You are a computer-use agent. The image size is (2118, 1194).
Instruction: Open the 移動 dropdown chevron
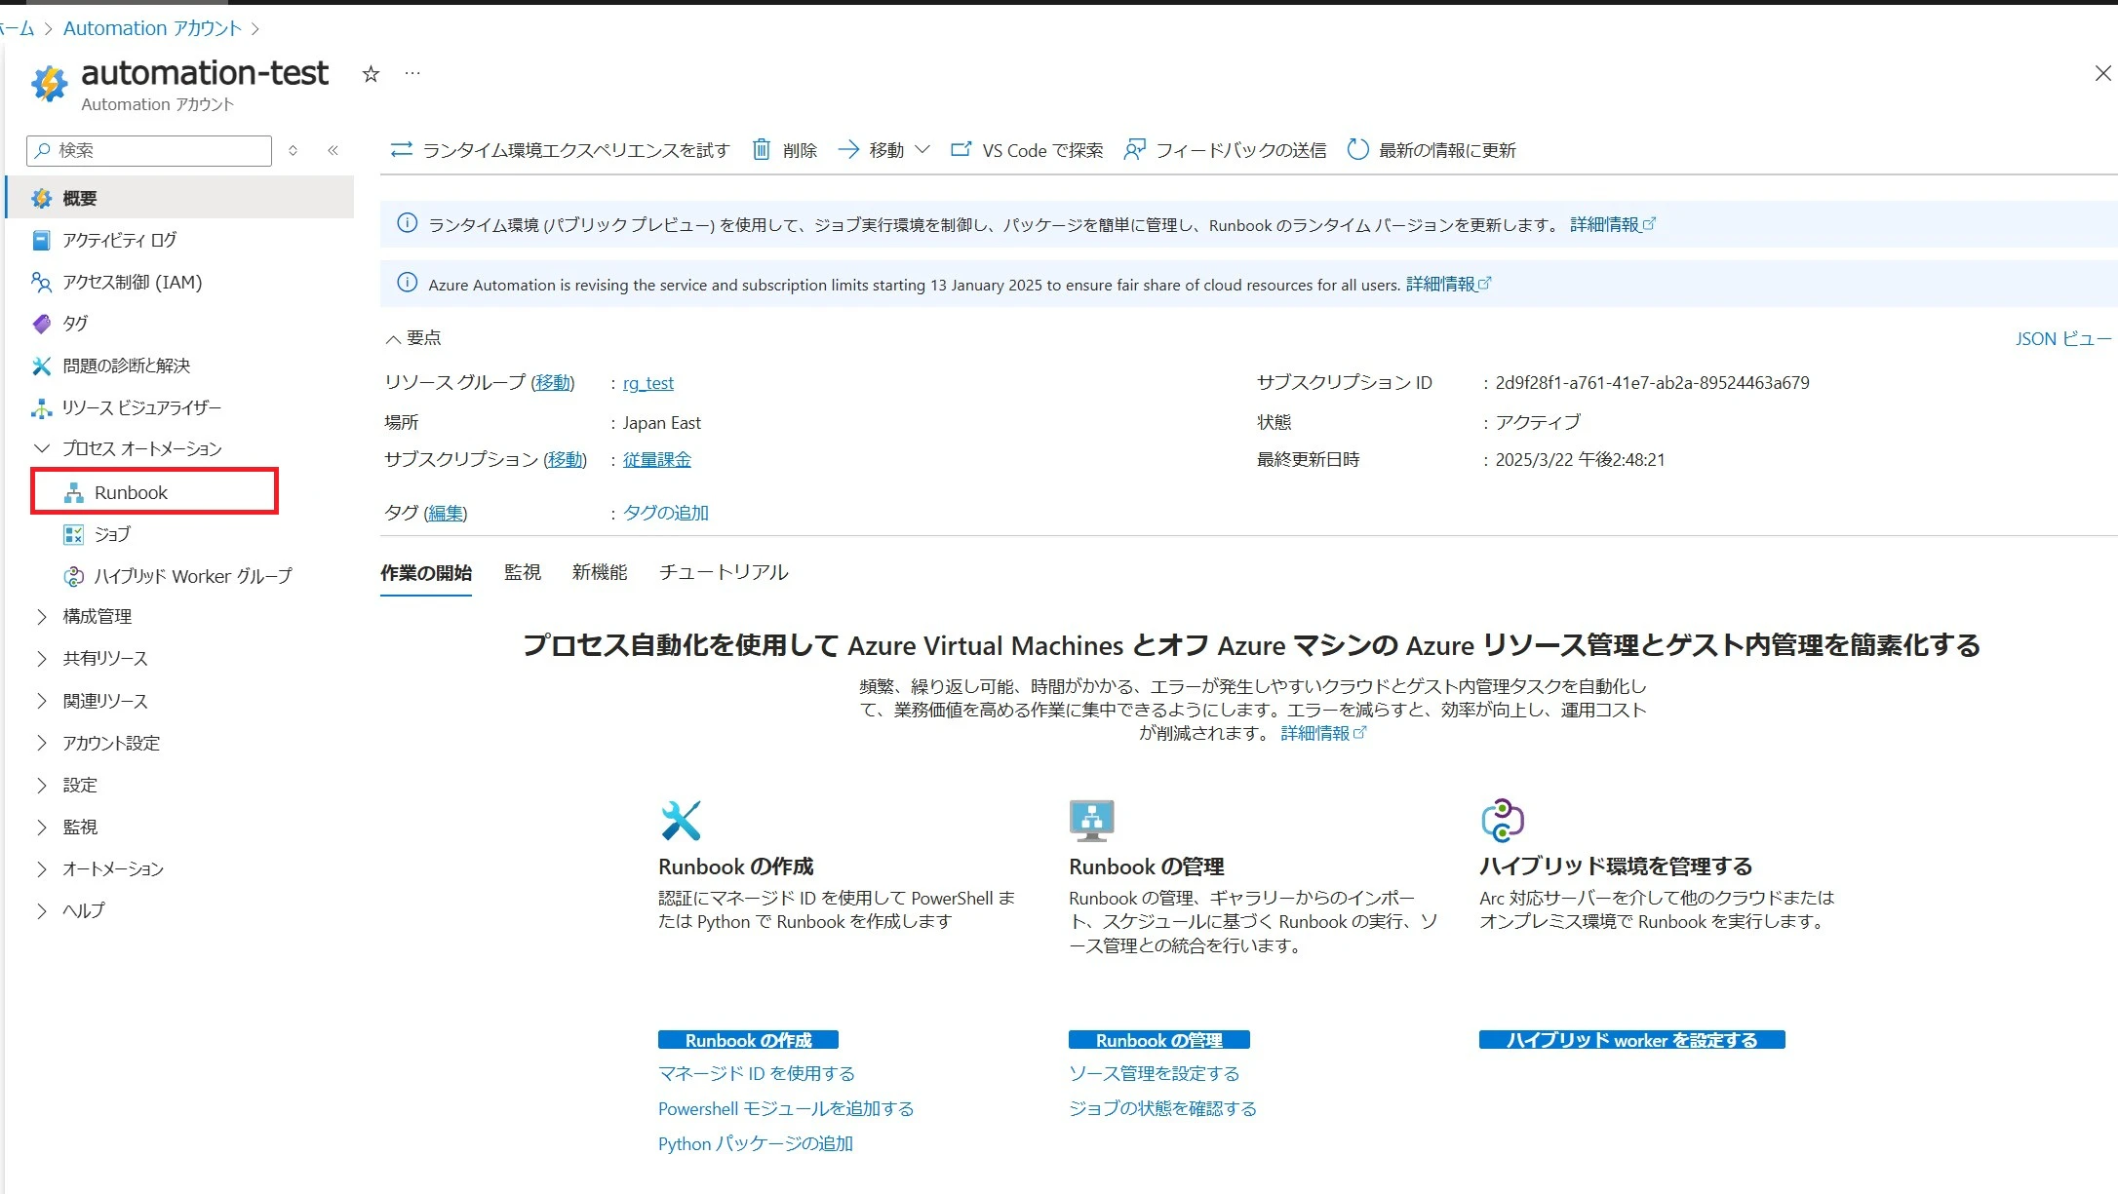922,149
